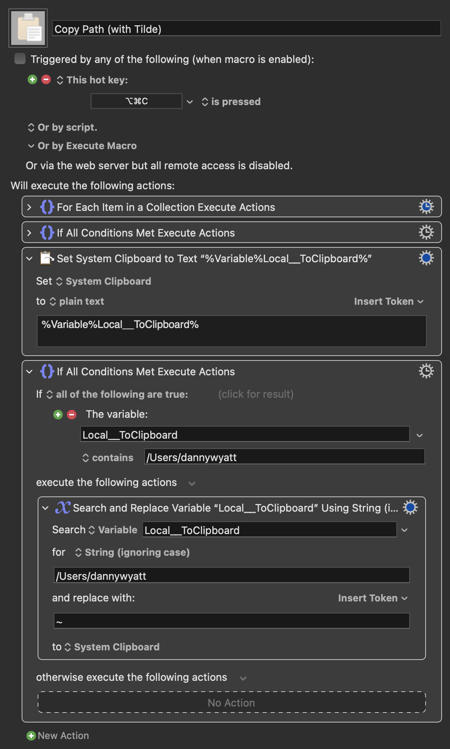The image size is (450, 749).
Task: Open variable chooser chevron for Search field
Action: coord(404,530)
